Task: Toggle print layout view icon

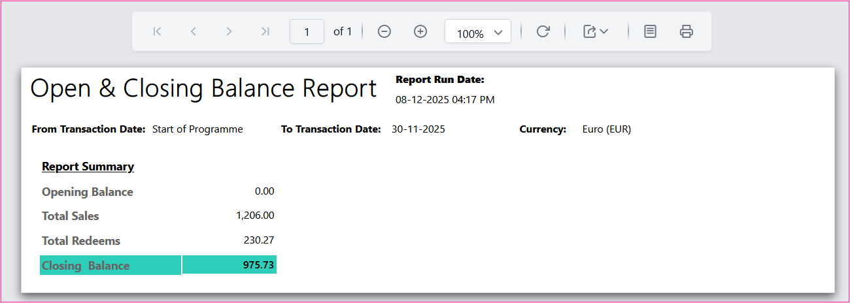Action: coord(650,31)
